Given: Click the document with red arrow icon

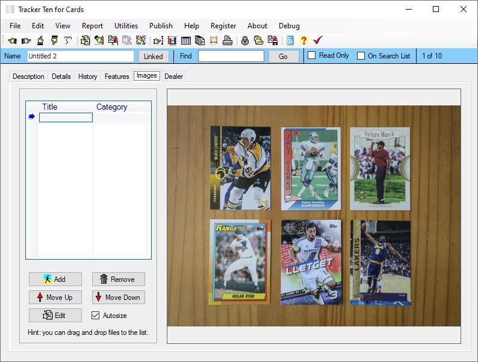Looking at the screenshot, I should coord(113,40).
